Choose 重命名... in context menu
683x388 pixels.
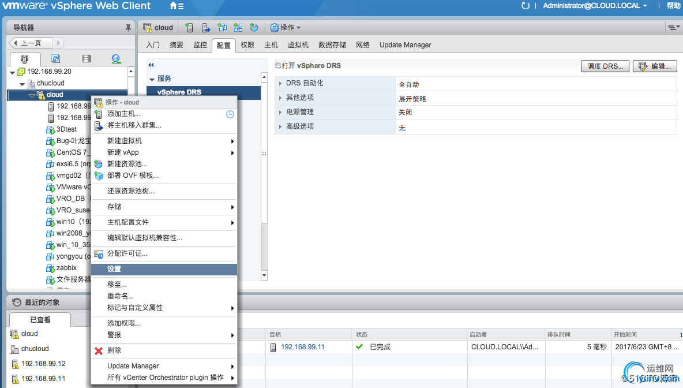(164, 296)
